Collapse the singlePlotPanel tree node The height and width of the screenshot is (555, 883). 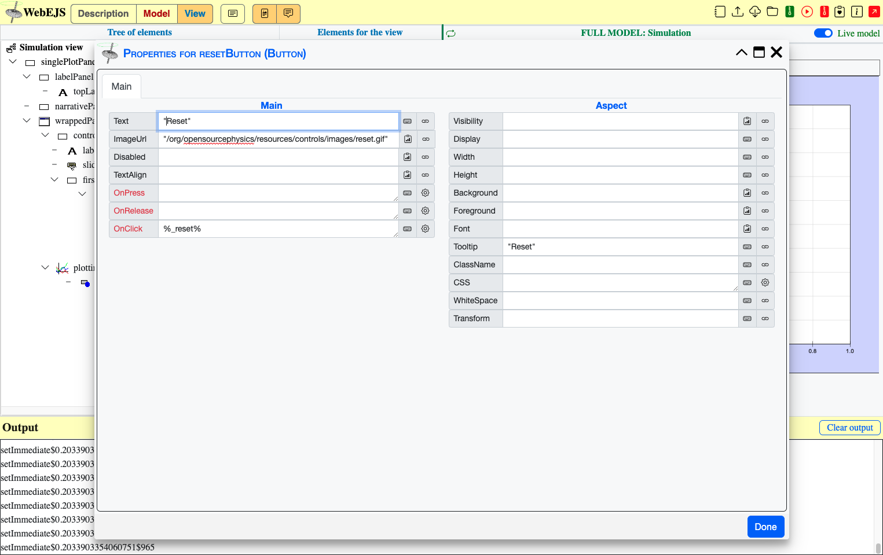pos(13,61)
